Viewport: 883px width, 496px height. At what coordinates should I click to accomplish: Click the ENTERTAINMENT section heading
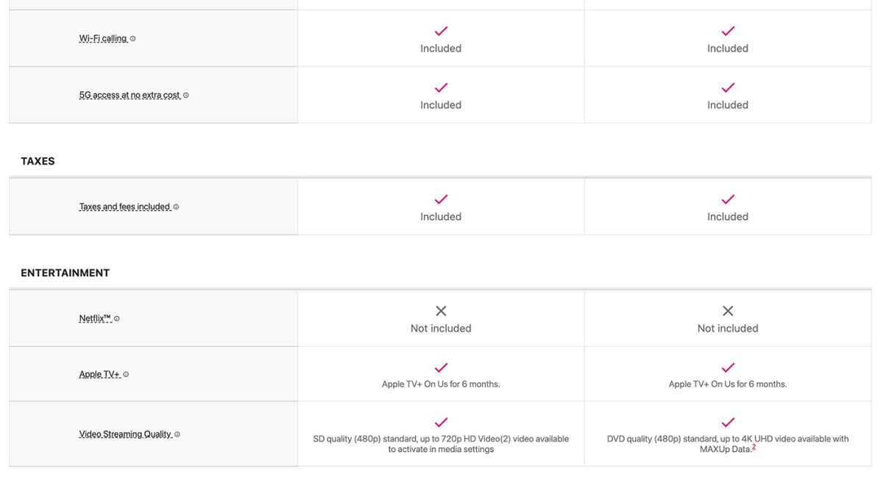(65, 273)
